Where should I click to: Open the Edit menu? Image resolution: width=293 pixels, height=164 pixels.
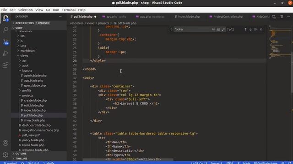[12, 10]
